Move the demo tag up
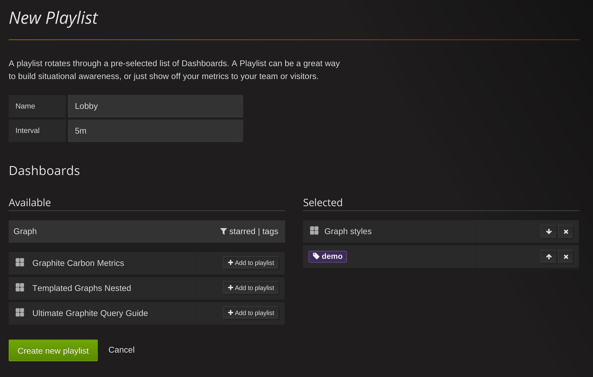Image resolution: width=593 pixels, height=377 pixels. tap(549, 257)
